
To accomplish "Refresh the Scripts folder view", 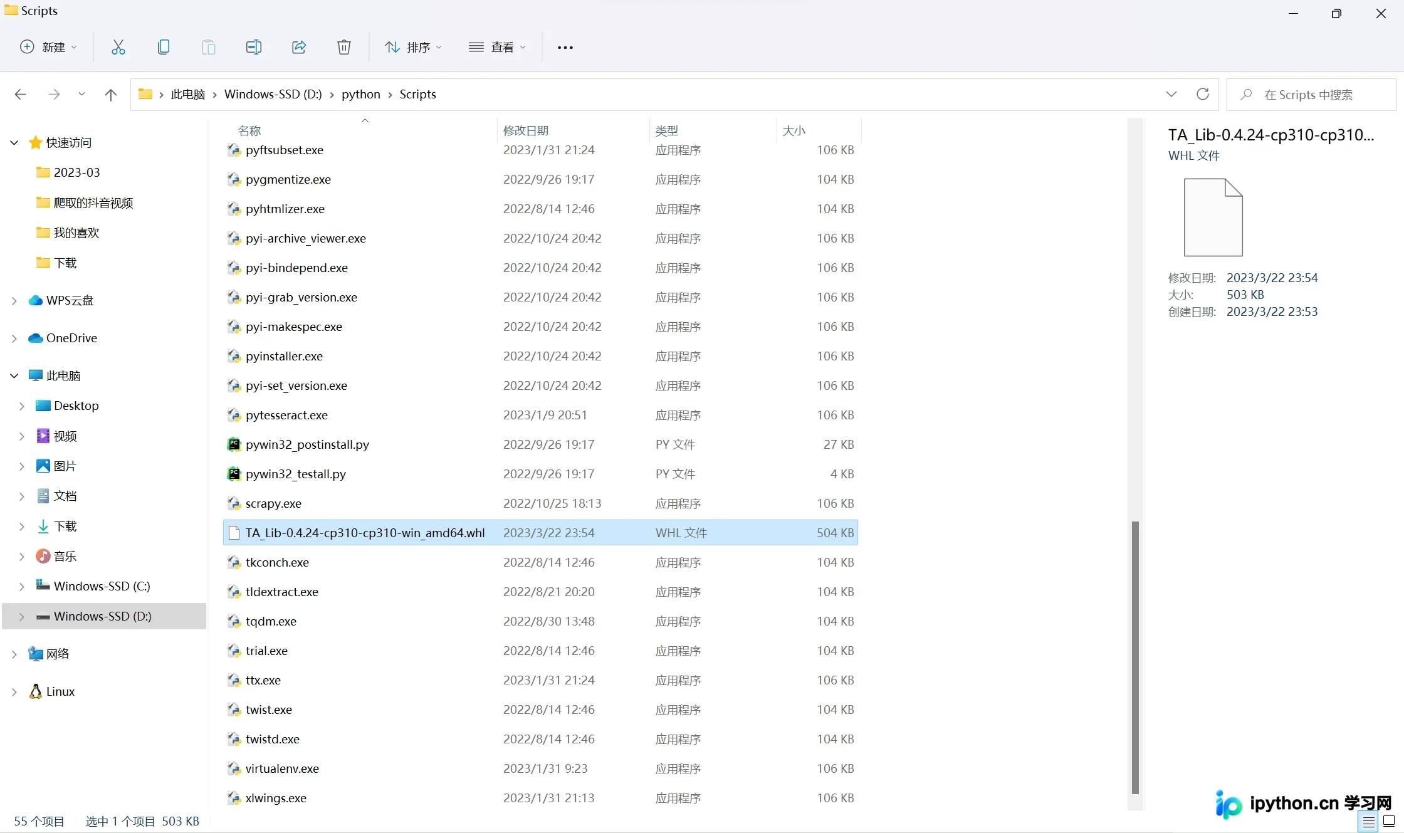I will click(x=1202, y=94).
